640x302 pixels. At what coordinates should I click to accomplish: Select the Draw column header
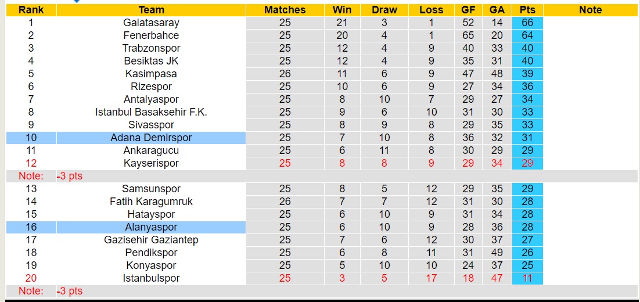[x=384, y=10]
